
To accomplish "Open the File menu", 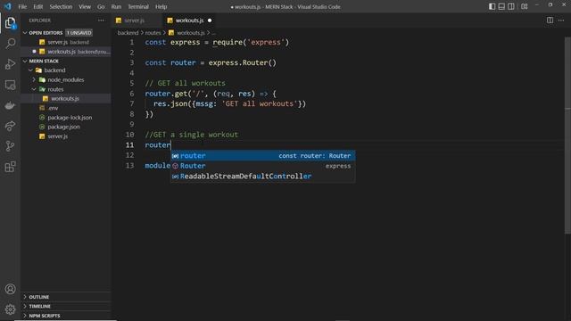I will [22, 6].
